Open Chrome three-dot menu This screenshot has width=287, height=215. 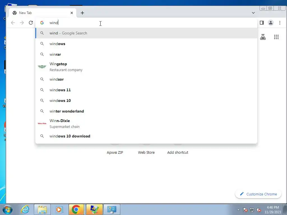(x=280, y=23)
